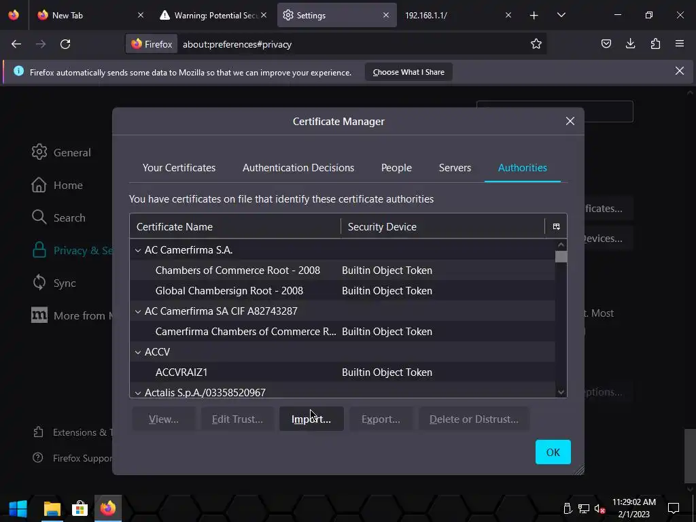Click the USB safely remove tray icon
696x522 pixels.
click(x=568, y=508)
